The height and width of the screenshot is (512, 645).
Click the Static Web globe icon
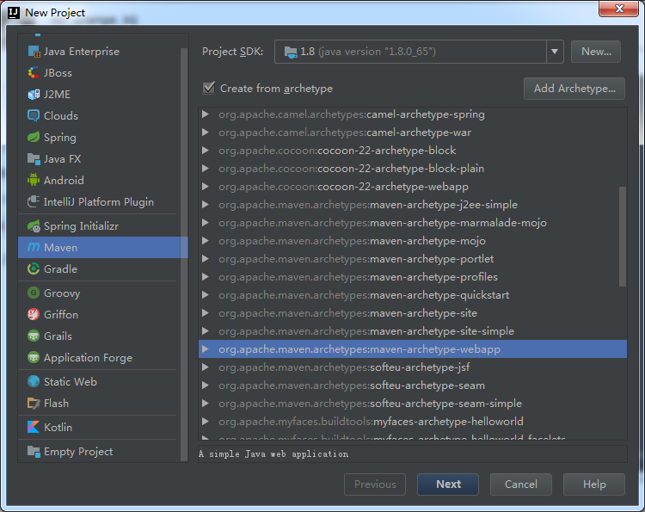(34, 381)
